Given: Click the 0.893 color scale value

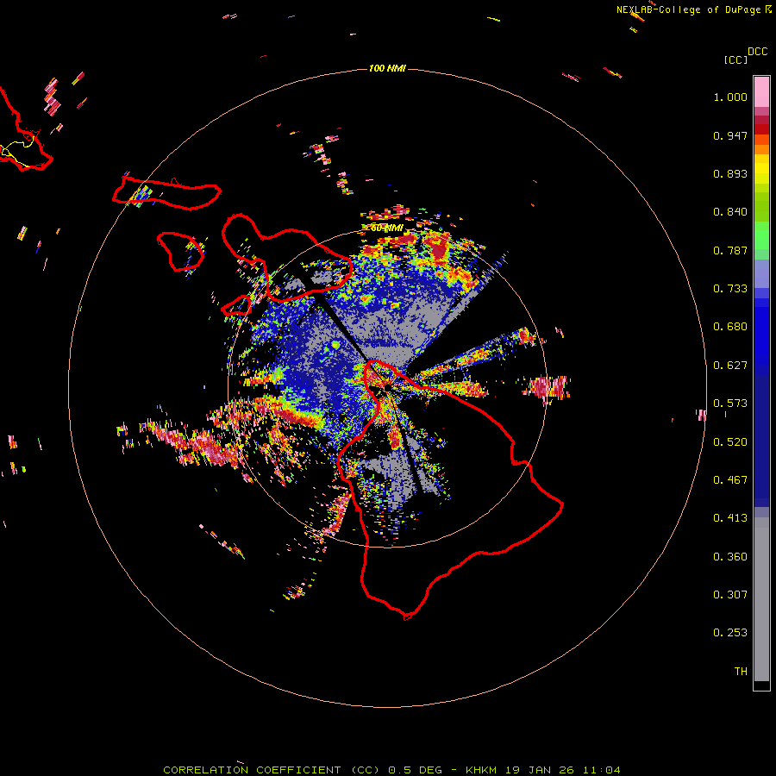Looking at the screenshot, I should [x=730, y=173].
